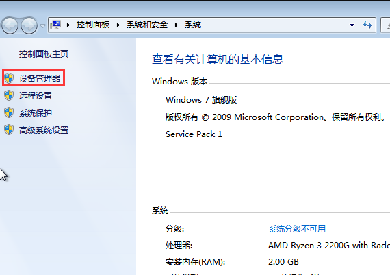390x275 pixels.
Task: Click the Forward navigation arrow button
Action: click(x=29, y=25)
